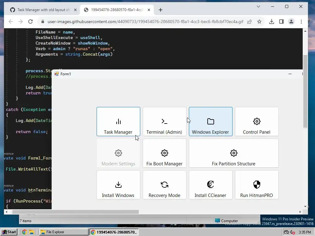Click Form1 title bar icon
The height and width of the screenshot is (236, 315).
pyautogui.click(x=57, y=74)
